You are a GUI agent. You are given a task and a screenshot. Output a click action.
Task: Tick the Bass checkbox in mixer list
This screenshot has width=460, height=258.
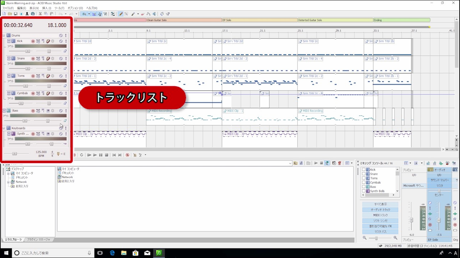point(364,187)
